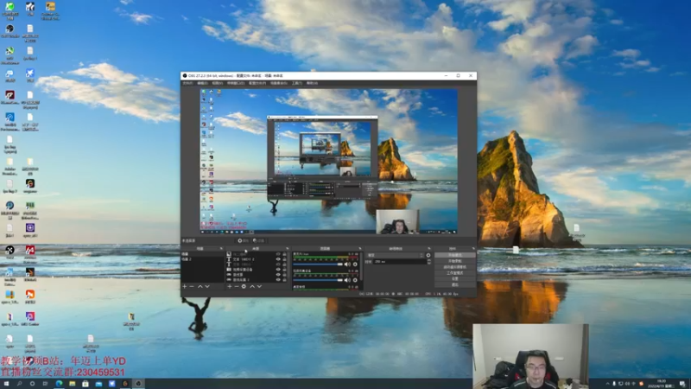Open 麦克风/Aux audio settings gear

355,265
